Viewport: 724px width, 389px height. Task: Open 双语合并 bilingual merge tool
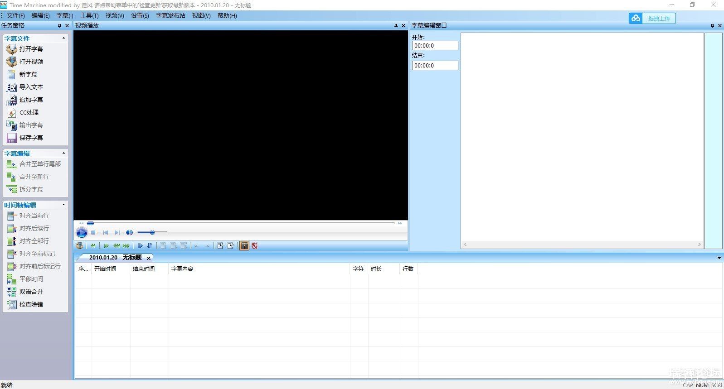[x=25, y=292]
